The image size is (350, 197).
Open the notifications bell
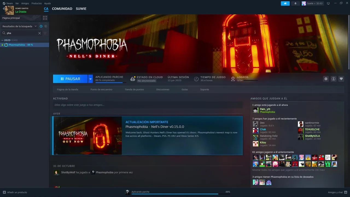pos(295,3)
